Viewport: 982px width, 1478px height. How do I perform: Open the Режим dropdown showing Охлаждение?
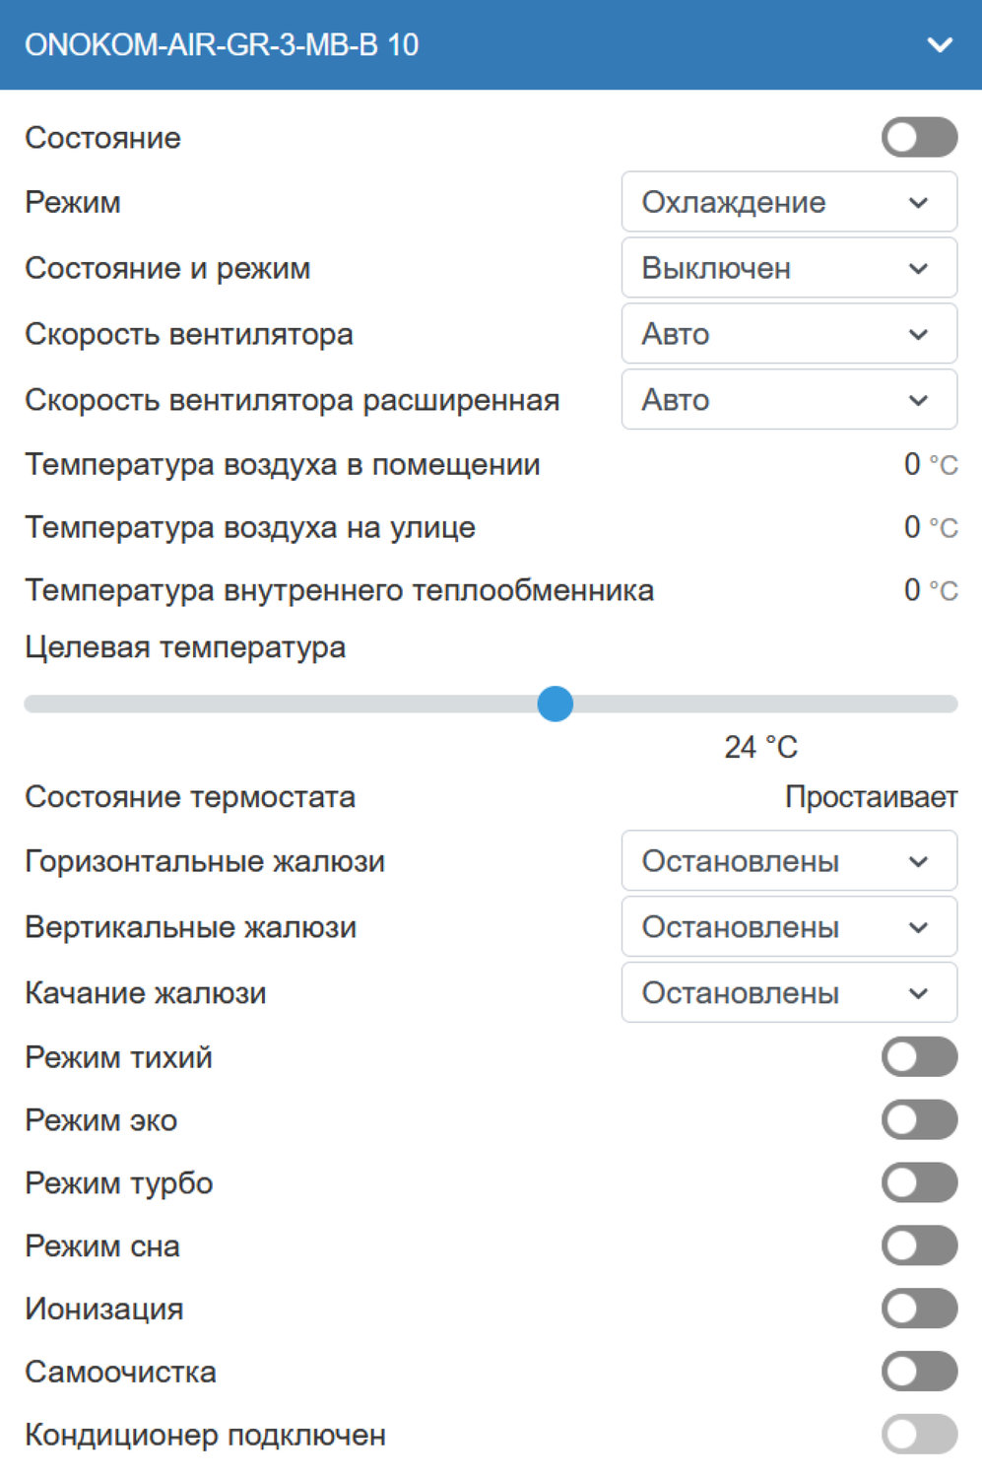[789, 202]
